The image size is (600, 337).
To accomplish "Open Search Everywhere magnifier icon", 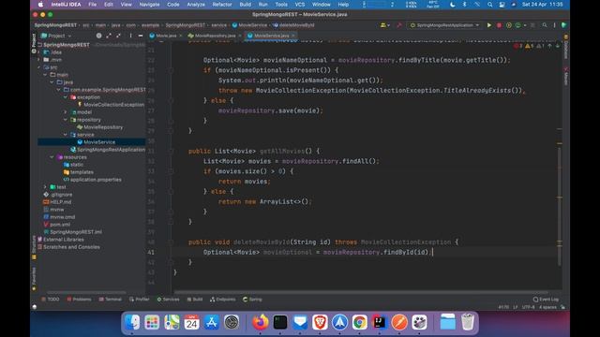I will click(545, 25).
